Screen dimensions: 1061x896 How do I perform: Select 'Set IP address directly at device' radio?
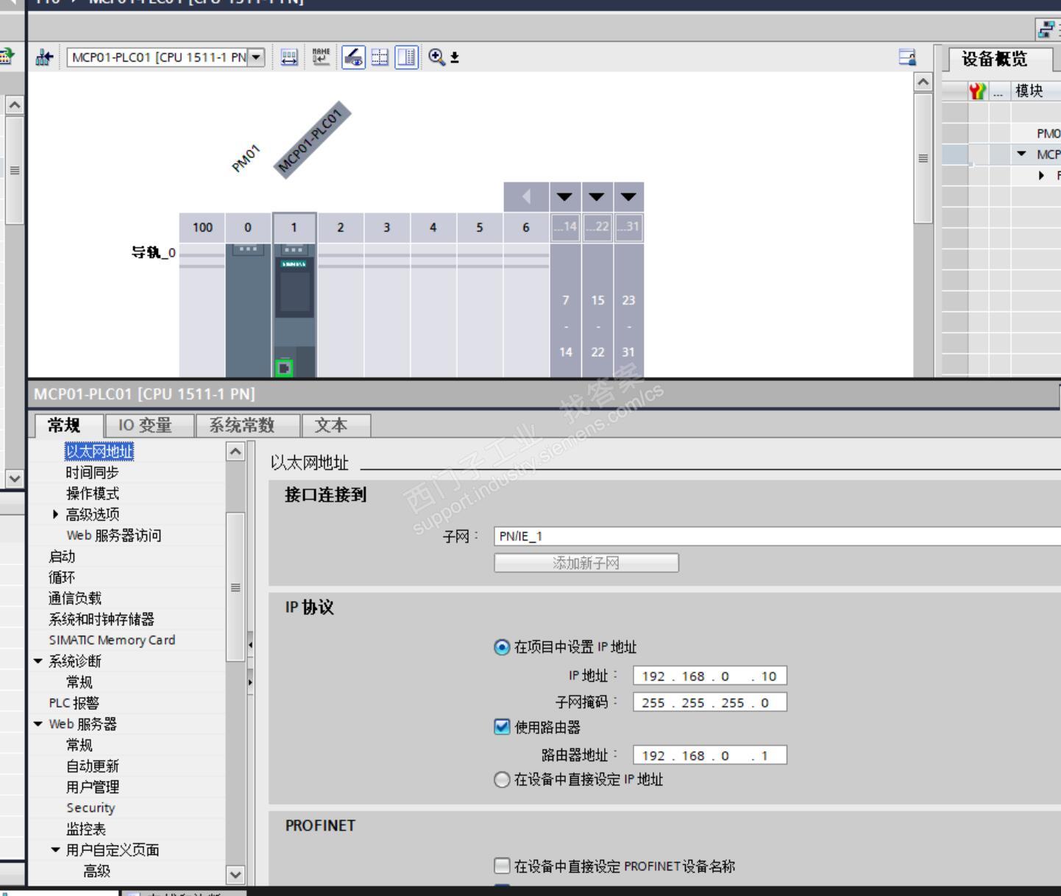[x=502, y=780]
